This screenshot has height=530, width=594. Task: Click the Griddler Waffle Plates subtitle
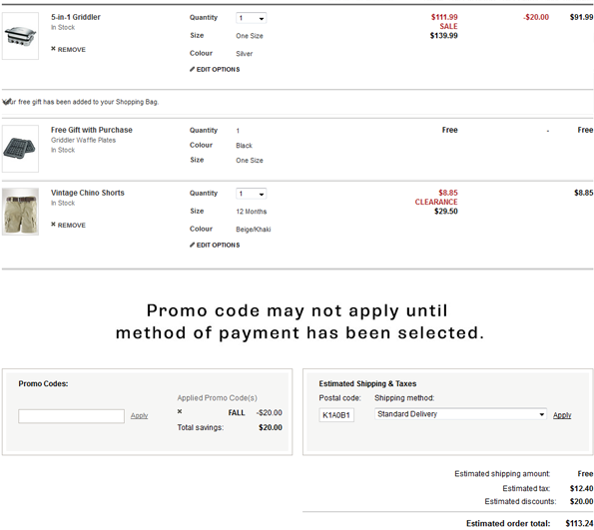(x=83, y=140)
